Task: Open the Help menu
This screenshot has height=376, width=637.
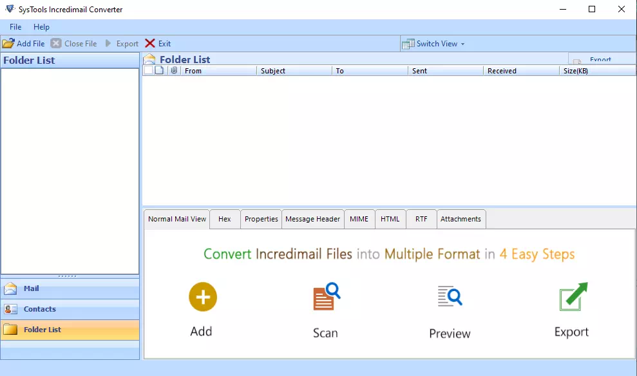Action: [x=41, y=27]
